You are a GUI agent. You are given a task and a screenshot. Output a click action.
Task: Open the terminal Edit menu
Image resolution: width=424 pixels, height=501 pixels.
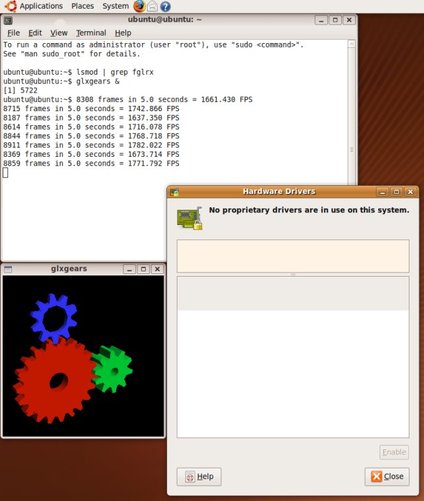point(35,33)
